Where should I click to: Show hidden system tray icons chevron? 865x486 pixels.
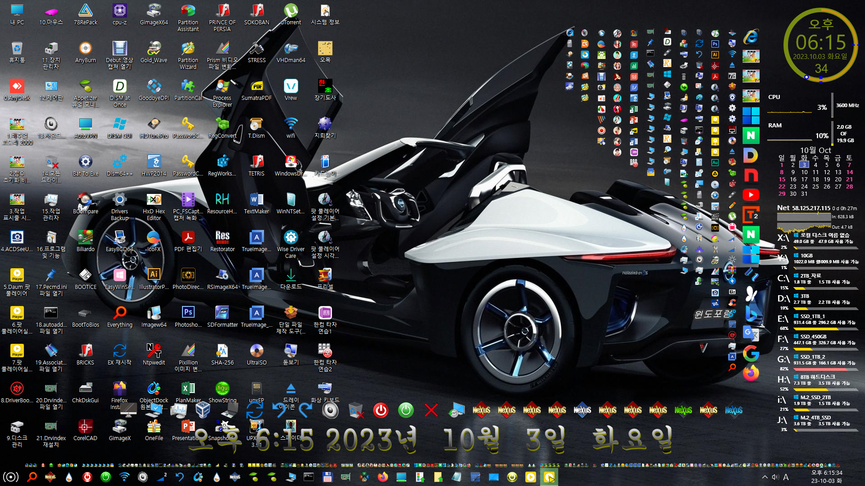[765, 477]
